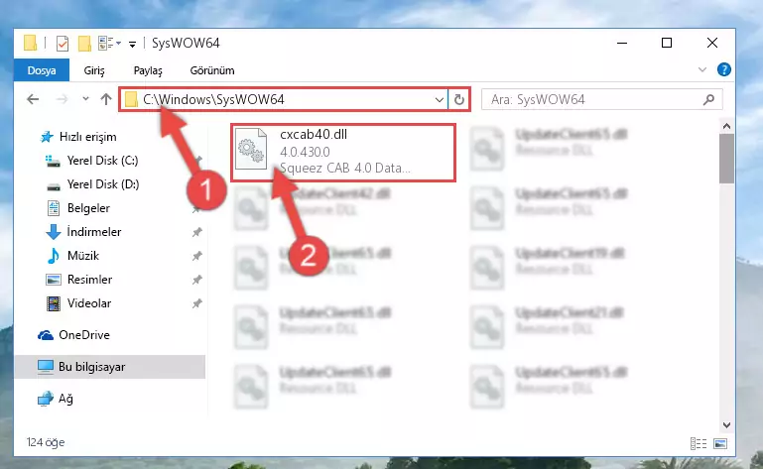Image resolution: width=763 pixels, height=469 pixels.
Task: Switch to details view layout icon
Action: pos(699,443)
